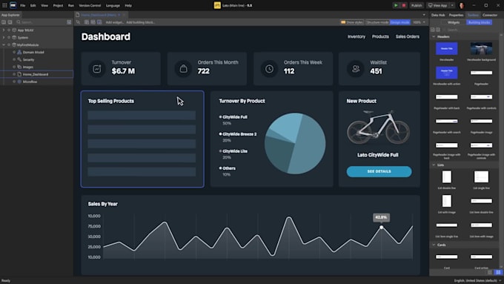Switch Toolbox to list view icon at bottom
This screenshot has height=284, width=504.
pos(490,272)
